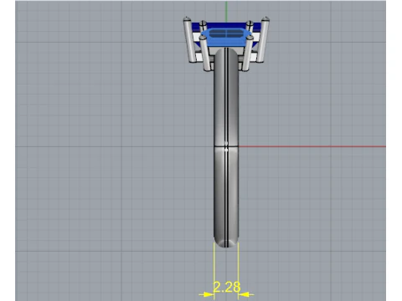Screen dimensions: 402x301
Task: Select the rightmost outer post on razor head
Action: (263, 39)
